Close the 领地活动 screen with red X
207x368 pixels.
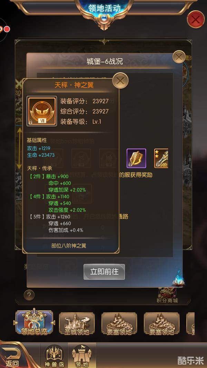point(196,19)
